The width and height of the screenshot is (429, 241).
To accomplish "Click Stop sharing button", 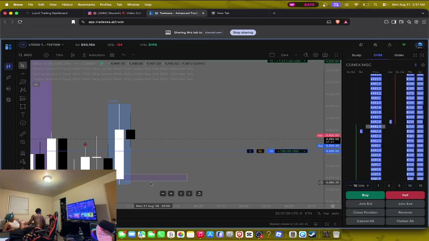I will tap(243, 32).
